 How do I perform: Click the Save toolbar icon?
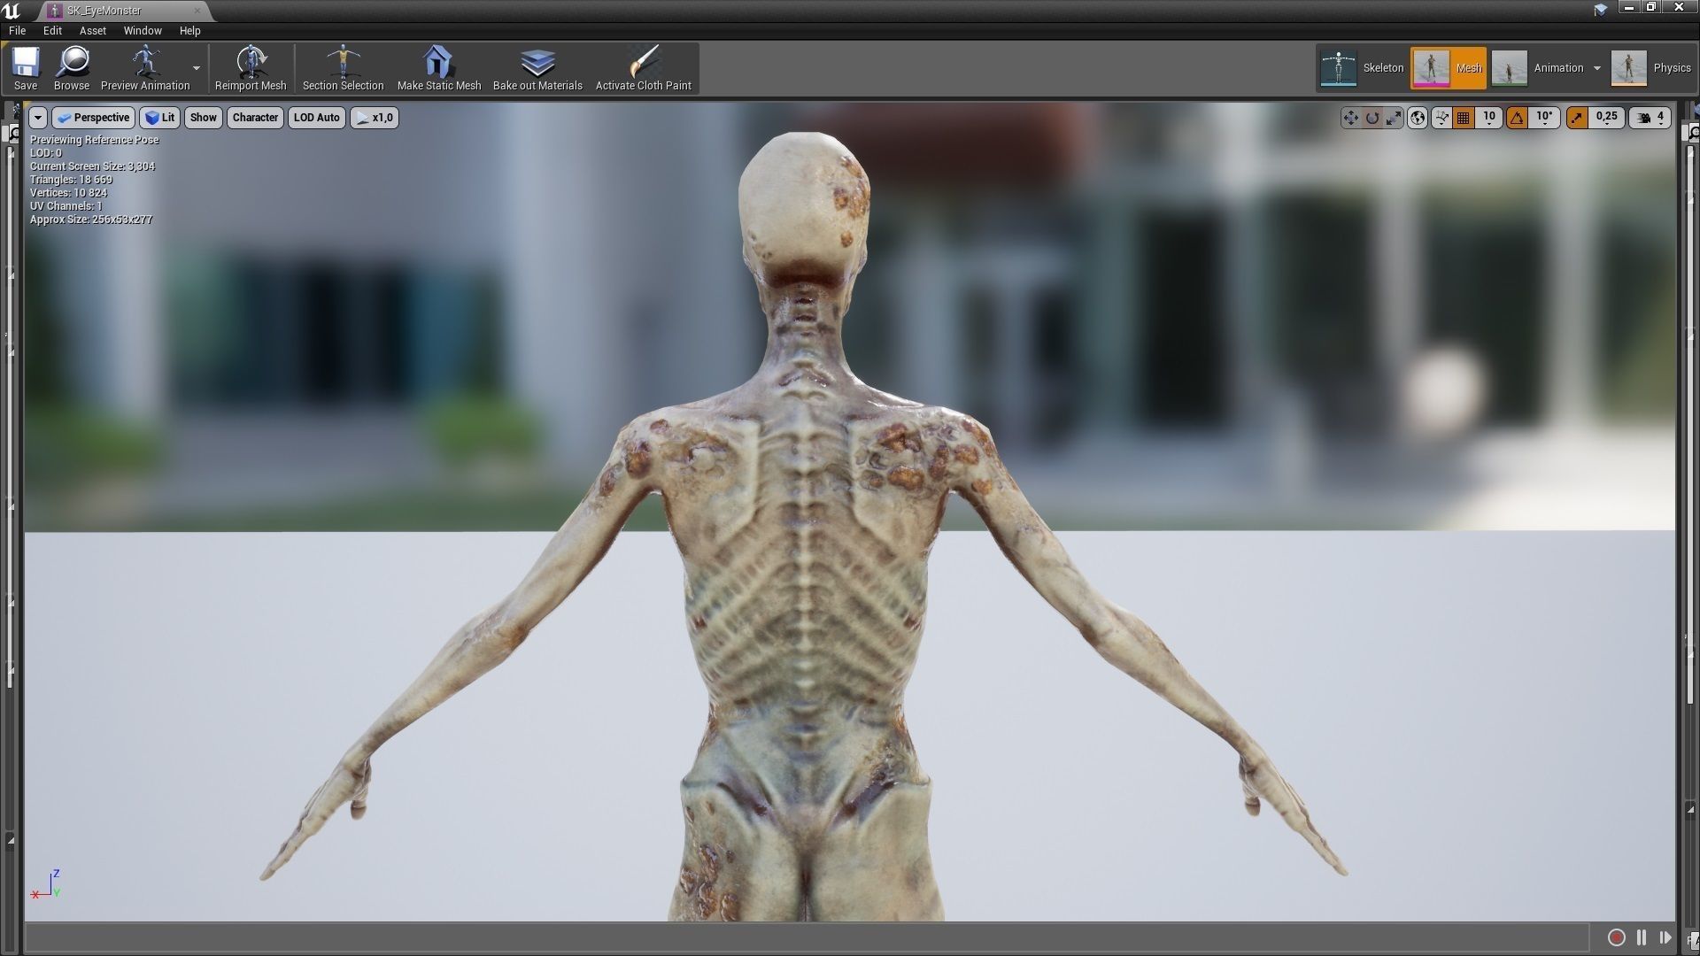(25, 68)
